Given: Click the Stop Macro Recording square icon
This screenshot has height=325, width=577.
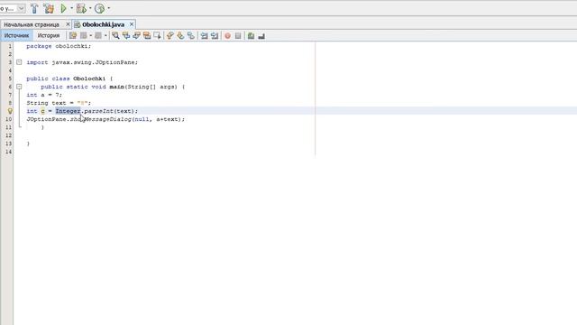Looking at the screenshot, I should coord(238,36).
